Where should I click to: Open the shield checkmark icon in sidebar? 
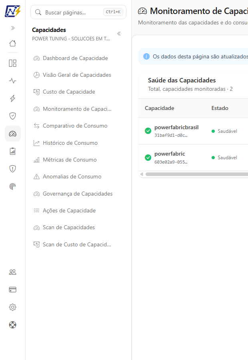coord(13,116)
